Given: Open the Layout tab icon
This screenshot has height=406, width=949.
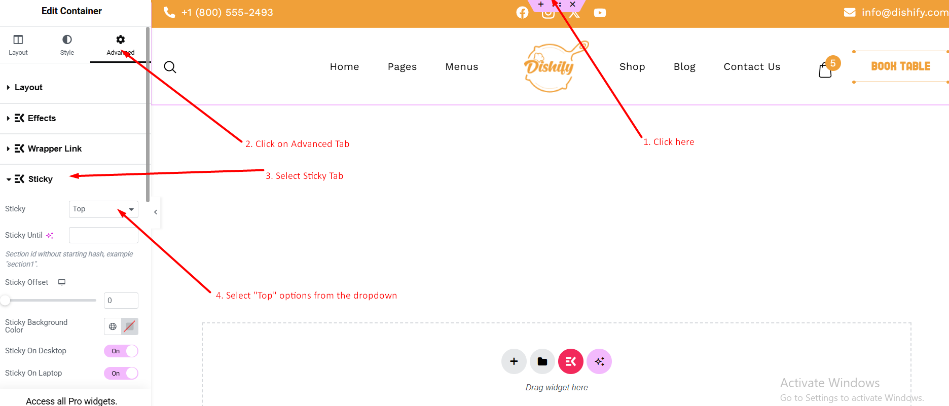Looking at the screenshot, I should pos(18,40).
